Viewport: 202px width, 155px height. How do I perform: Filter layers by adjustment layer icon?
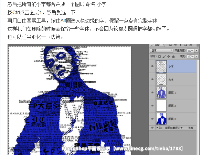[x=176, y=45]
